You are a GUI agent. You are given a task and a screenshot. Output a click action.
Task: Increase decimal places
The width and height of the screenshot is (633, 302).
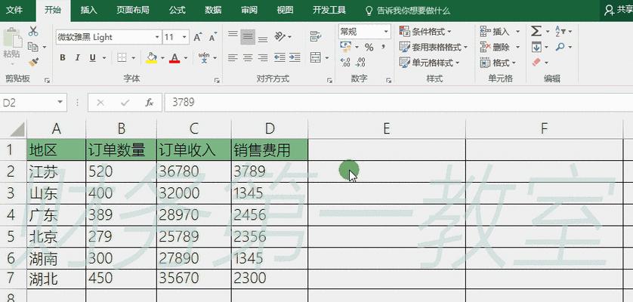click(345, 62)
